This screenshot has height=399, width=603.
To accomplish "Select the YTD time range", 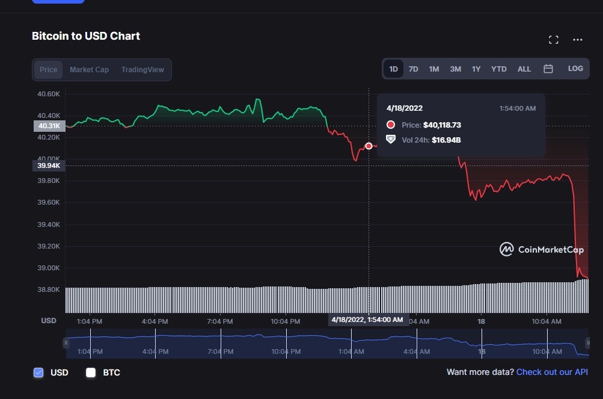I will coord(498,69).
